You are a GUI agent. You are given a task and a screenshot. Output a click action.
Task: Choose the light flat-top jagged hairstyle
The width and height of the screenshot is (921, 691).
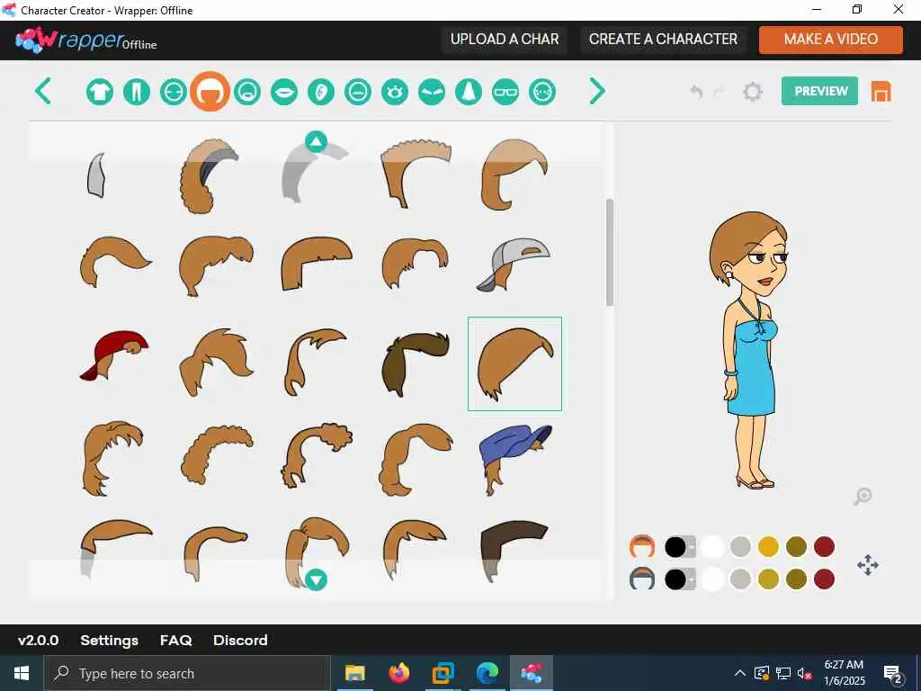click(x=416, y=174)
